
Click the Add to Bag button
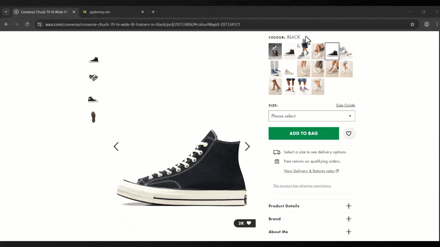[x=304, y=133]
